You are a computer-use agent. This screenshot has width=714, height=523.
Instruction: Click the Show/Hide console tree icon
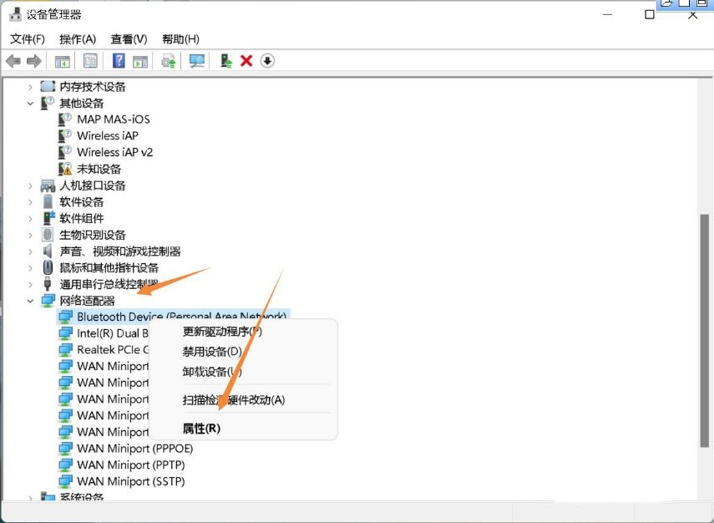pos(62,60)
